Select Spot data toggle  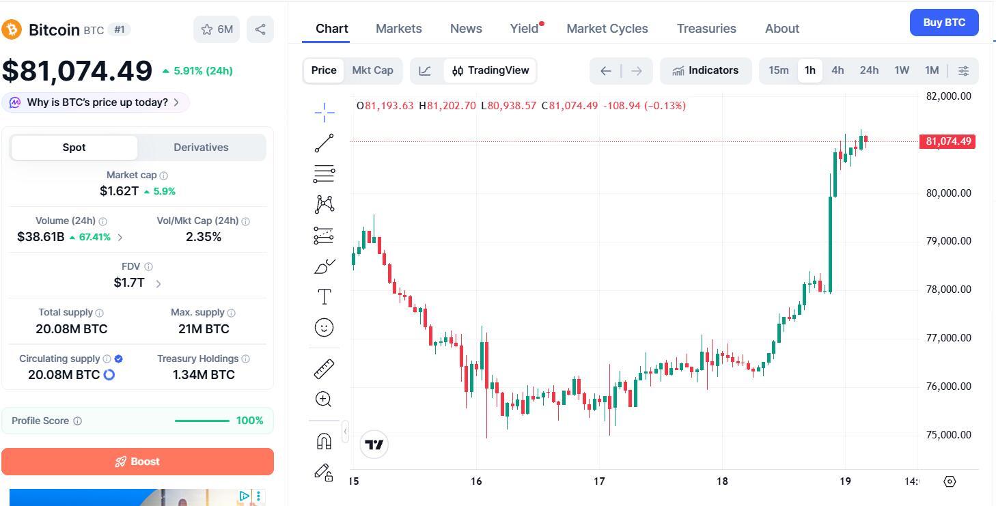[x=74, y=147]
